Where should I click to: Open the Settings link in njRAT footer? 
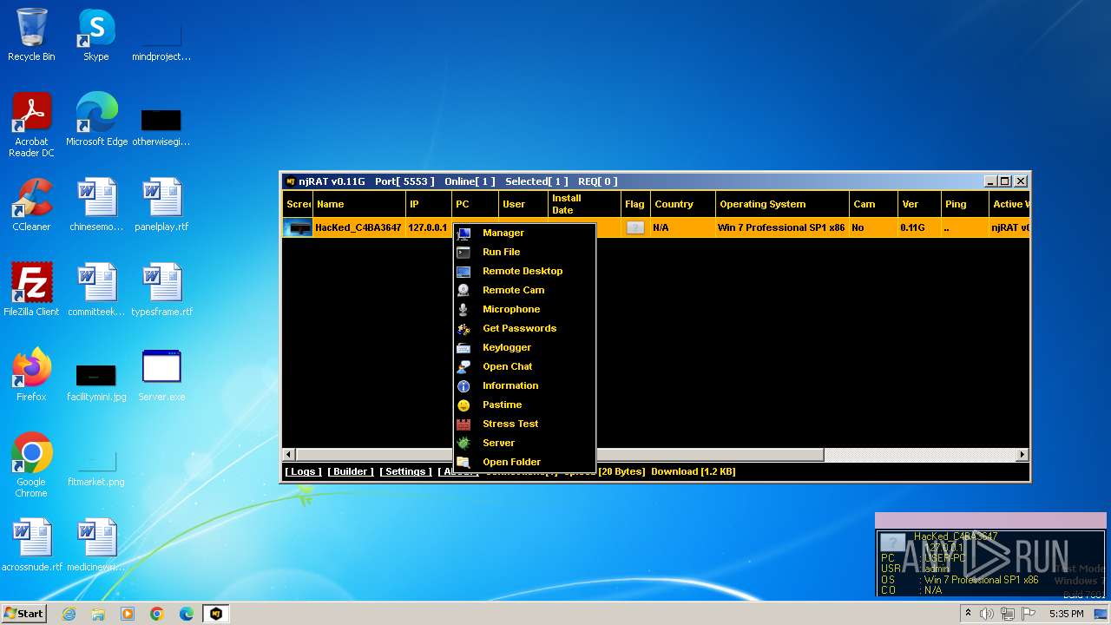click(405, 471)
